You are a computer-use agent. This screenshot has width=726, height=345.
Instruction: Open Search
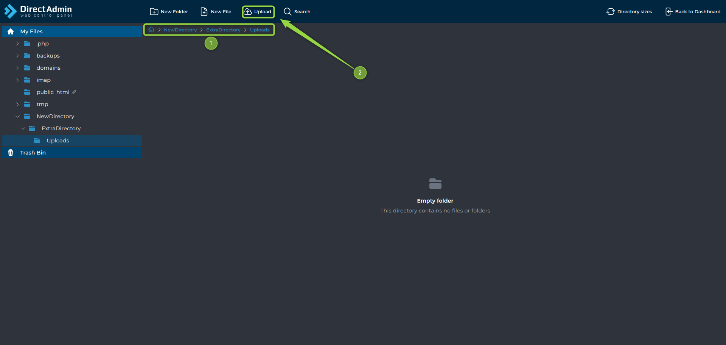point(297,12)
